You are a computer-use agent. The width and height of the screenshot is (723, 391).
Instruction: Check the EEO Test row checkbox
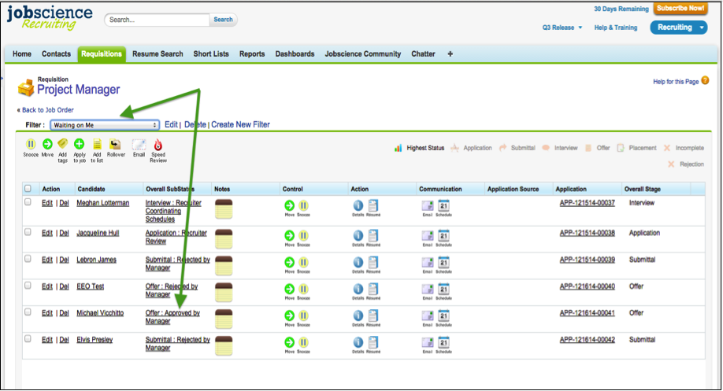pyautogui.click(x=28, y=286)
